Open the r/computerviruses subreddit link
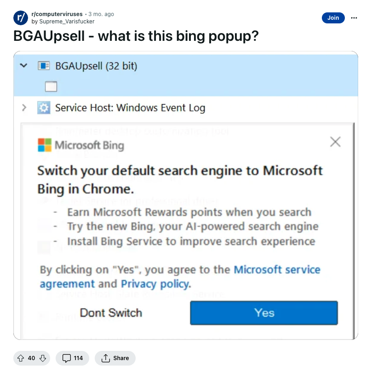This screenshot has width=366, height=372. pos(57,14)
